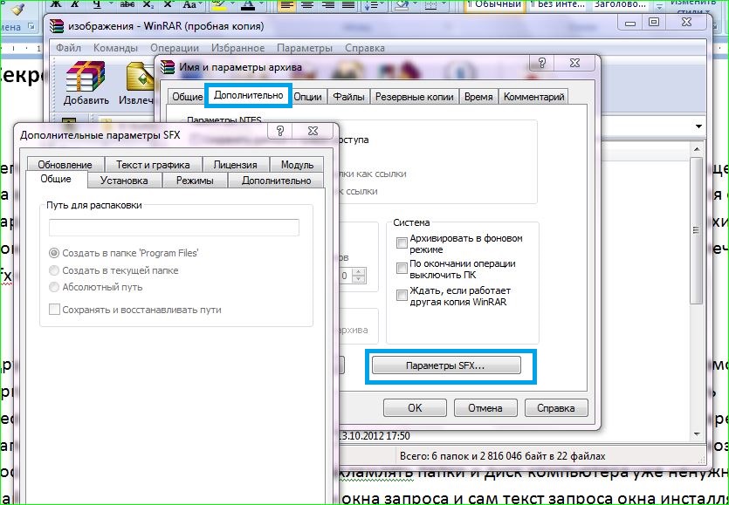Open the 'Текст и графика' tab in SFX dialog
The height and width of the screenshot is (505, 729).
153,165
